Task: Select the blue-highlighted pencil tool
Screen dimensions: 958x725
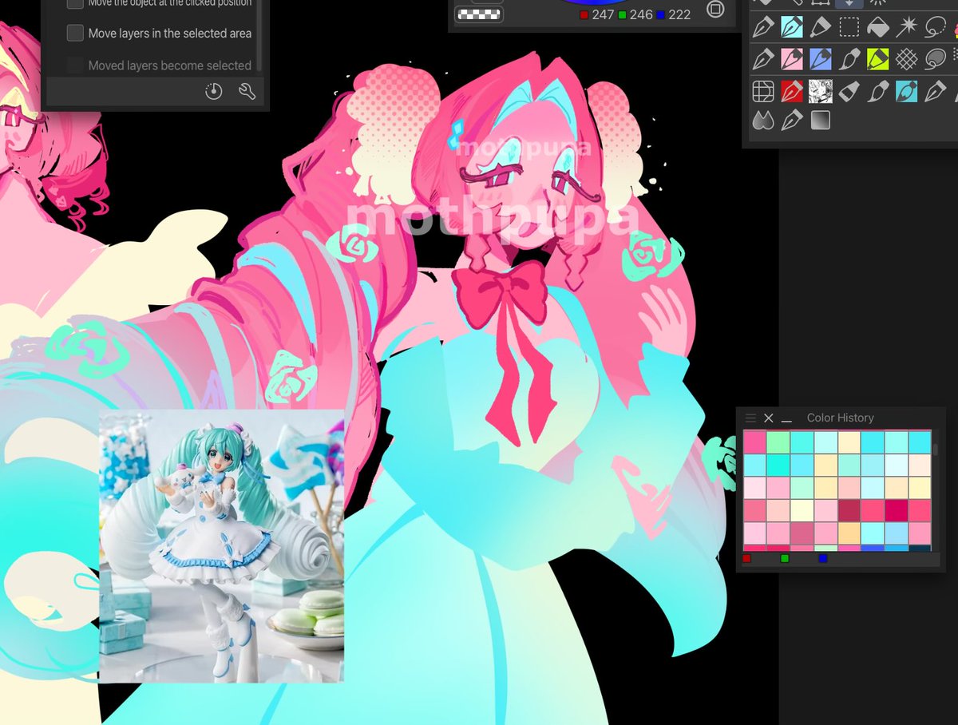Action: (x=820, y=59)
